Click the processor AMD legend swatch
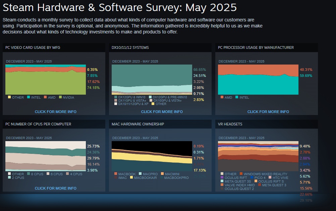The height and width of the screenshot is (211, 336). (x=222, y=97)
